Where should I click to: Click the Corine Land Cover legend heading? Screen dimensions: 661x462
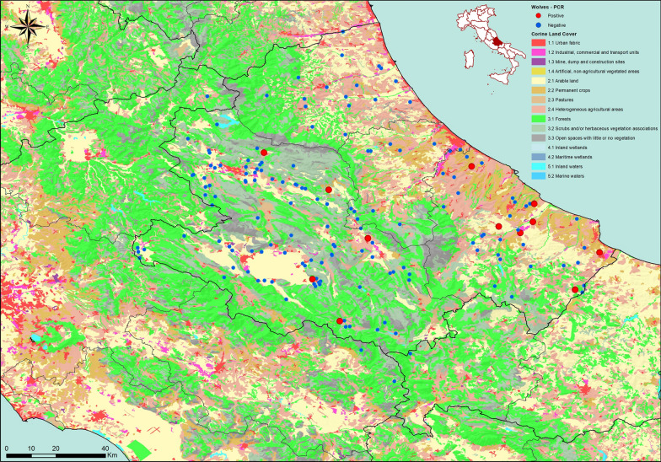[x=553, y=34]
